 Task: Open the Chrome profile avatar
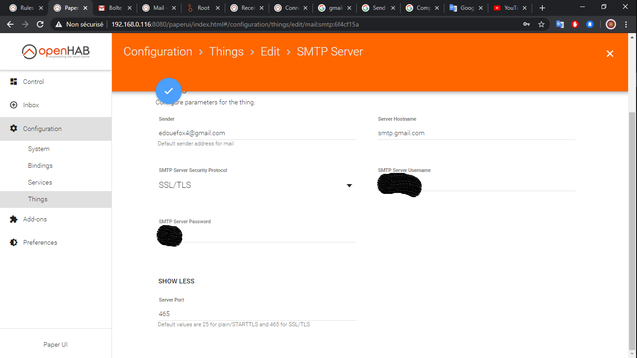[611, 24]
